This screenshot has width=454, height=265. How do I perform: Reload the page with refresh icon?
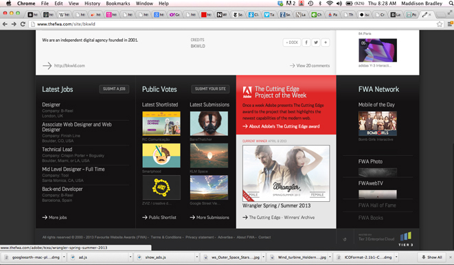coord(23,24)
